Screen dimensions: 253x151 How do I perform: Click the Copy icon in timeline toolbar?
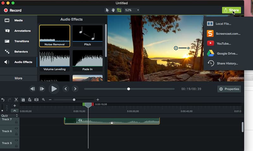(x=23, y=100)
